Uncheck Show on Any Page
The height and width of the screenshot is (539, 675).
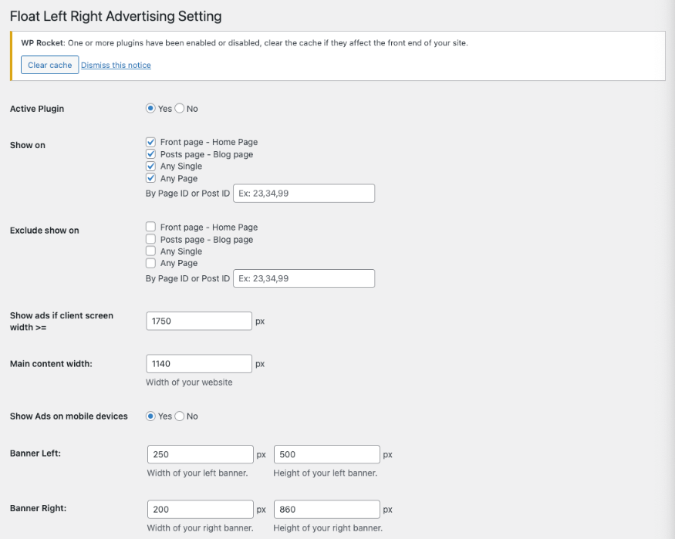pyautogui.click(x=150, y=178)
